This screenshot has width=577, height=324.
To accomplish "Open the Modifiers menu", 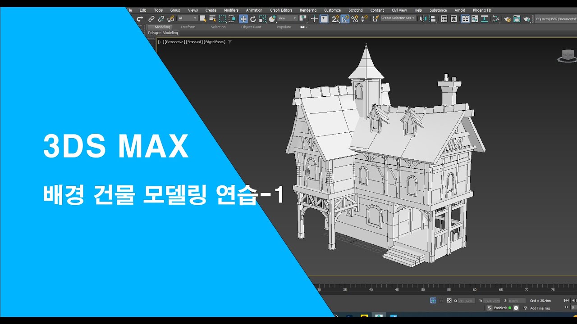I will click(231, 10).
